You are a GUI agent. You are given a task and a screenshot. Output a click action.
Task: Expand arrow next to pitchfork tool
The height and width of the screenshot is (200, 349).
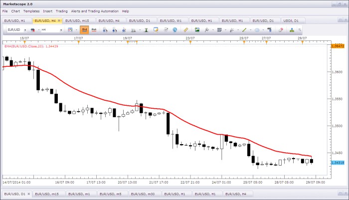point(213,30)
